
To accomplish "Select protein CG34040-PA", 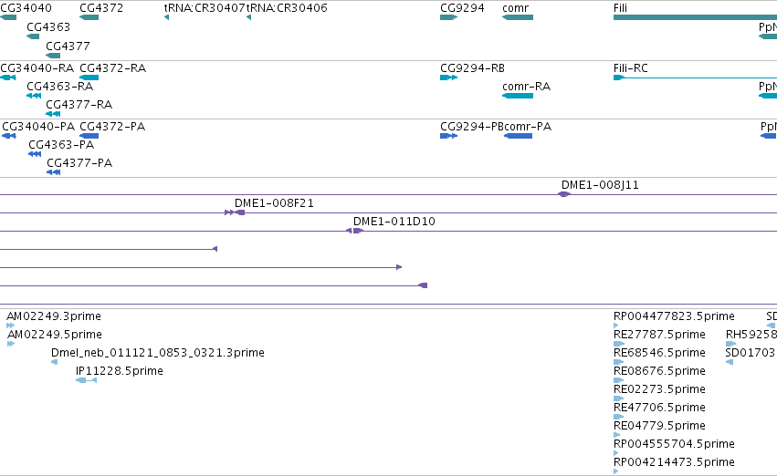I will click(9, 136).
